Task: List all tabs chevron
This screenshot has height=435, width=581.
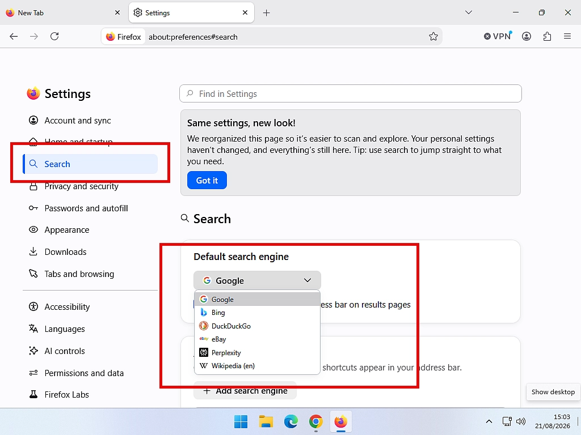Action: [468, 12]
